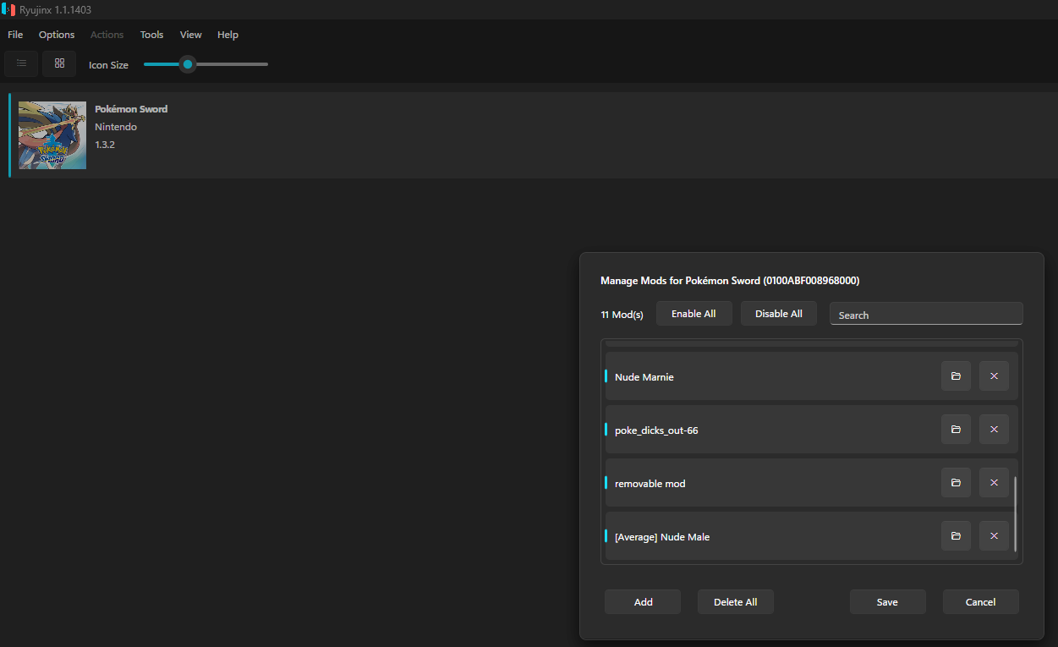This screenshot has width=1058, height=647.
Task: Click the Add mod button
Action: pyautogui.click(x=643, y=602)
